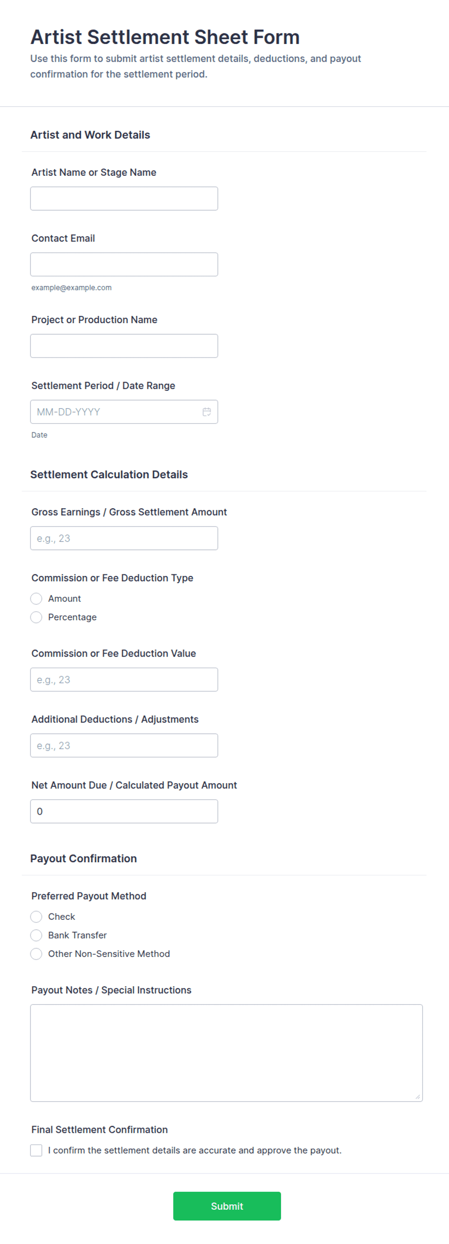The height and width of the screenshot is (1244, 449).
Task: Click the Percentage radio label text
Action: click(72, 617)
